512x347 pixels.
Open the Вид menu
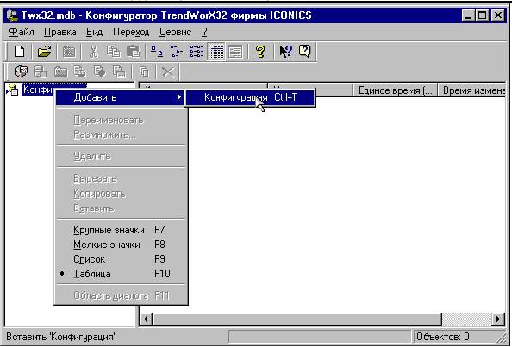(94, 32)
